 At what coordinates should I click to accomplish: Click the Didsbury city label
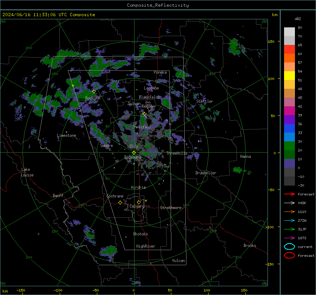133,157
